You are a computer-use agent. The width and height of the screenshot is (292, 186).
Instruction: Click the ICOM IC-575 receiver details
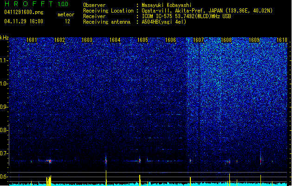pos(186,16)
